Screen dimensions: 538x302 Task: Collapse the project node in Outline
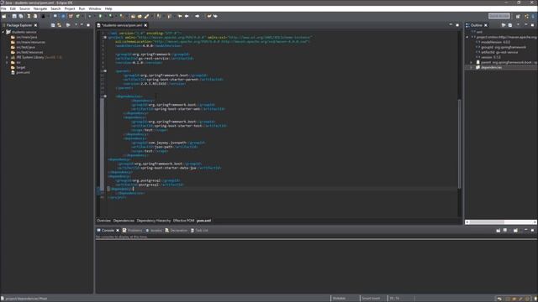pos(467,37)
